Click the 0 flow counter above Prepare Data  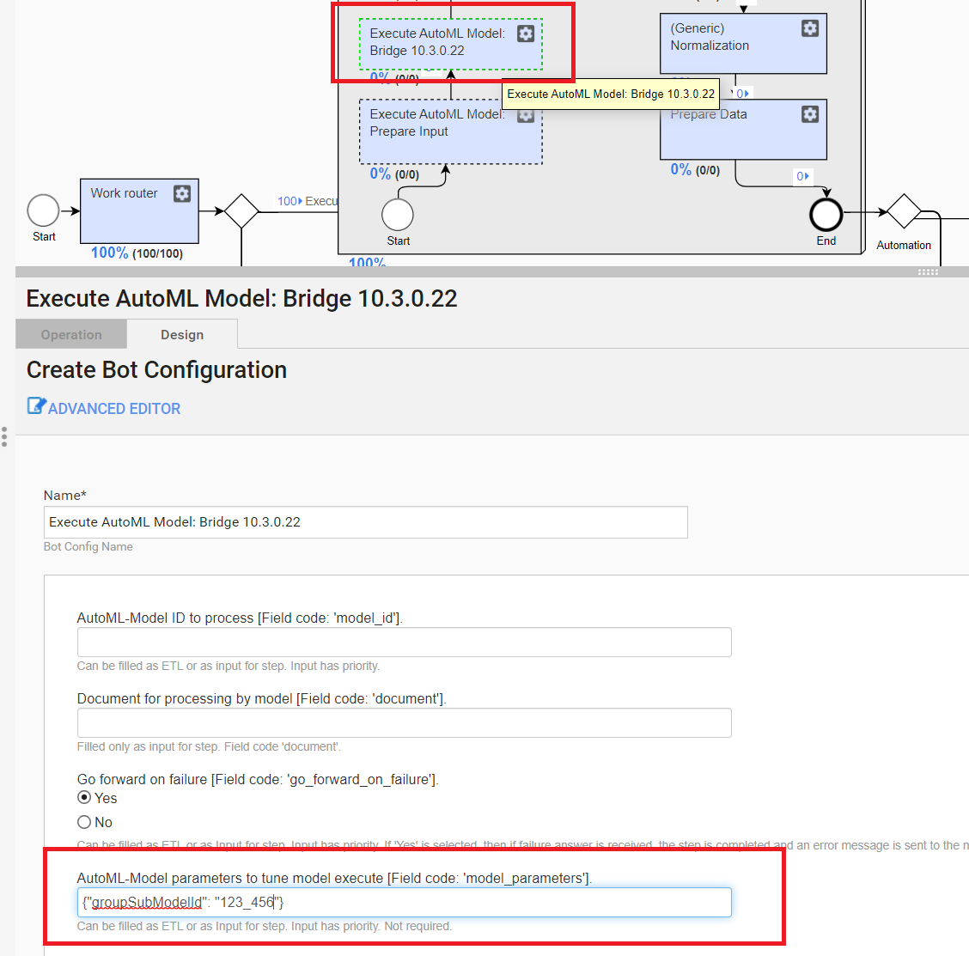coord(742,94)
